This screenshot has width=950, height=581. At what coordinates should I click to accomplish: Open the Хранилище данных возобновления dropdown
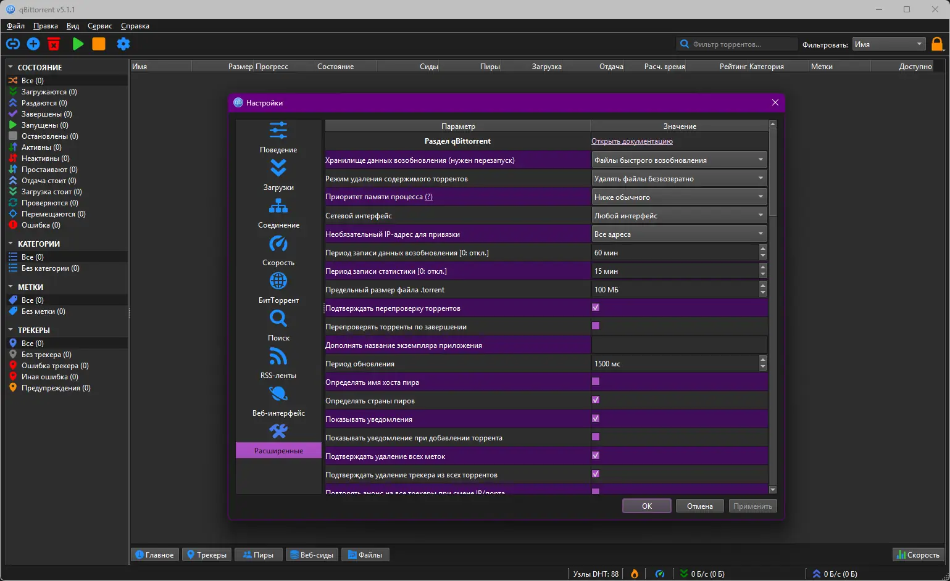click(679, 160)
